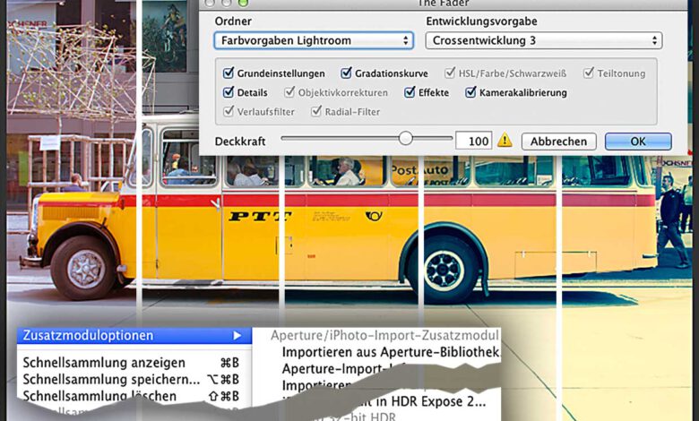Click the Aperture/iPhoto-Import-Zusatzmodul submenu header
Screen dimensions: 699x421
tap(384, 335)
